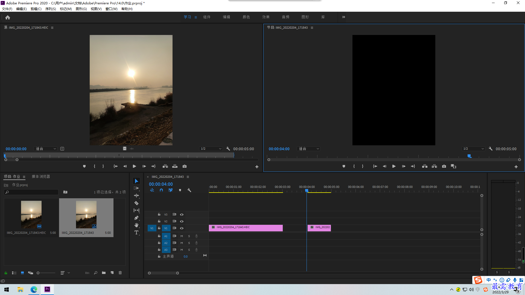
Task: Create a new item in the Project panel
Action: [112, 273]
